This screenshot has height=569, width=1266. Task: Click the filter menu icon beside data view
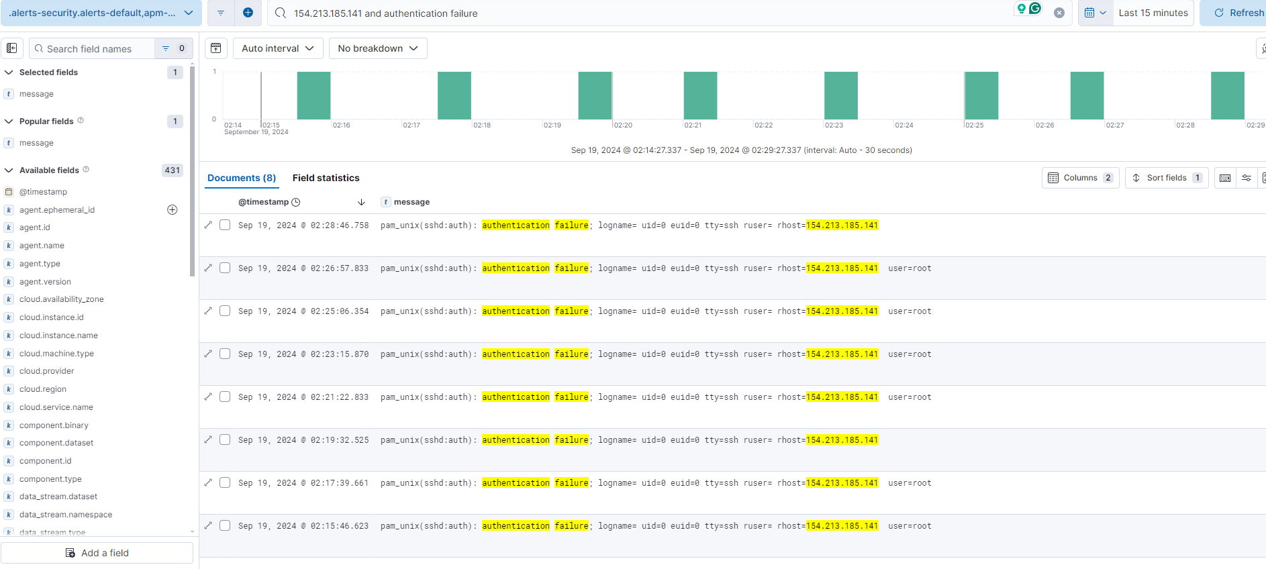[221, 13]
